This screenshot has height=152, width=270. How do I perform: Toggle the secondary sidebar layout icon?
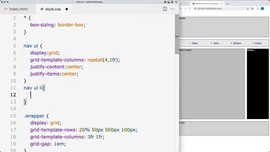tap(172, 2)
